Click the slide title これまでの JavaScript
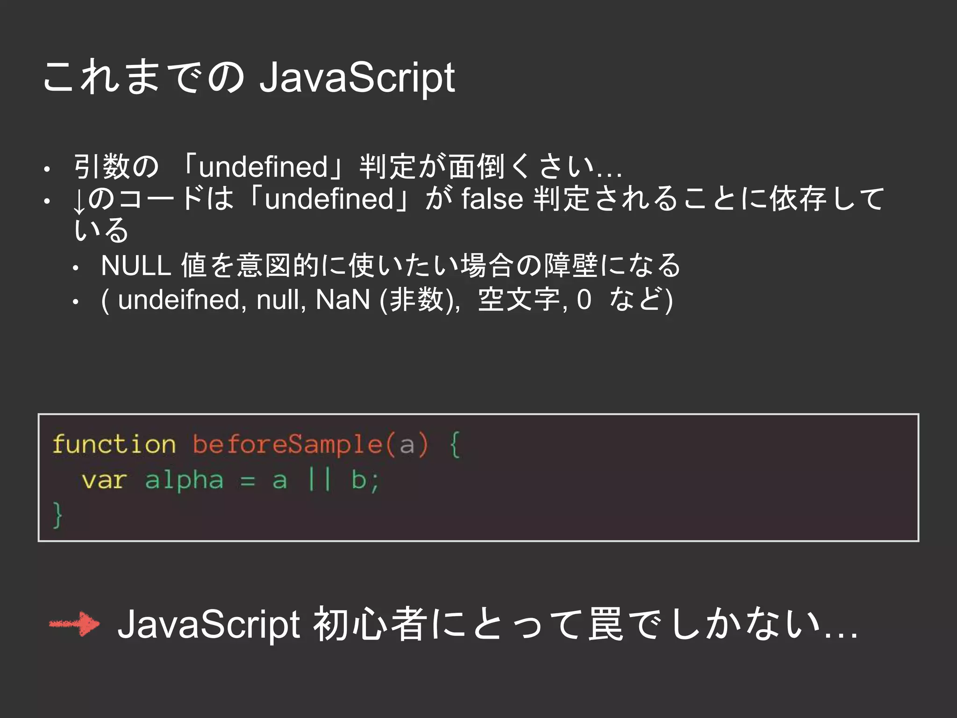This screenshot has width=957, height=718. 249,78
